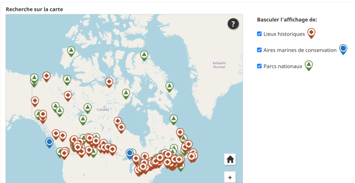Click the Kalaallit Nunaat label on the map
355x183 pixels.
[219, 65]
